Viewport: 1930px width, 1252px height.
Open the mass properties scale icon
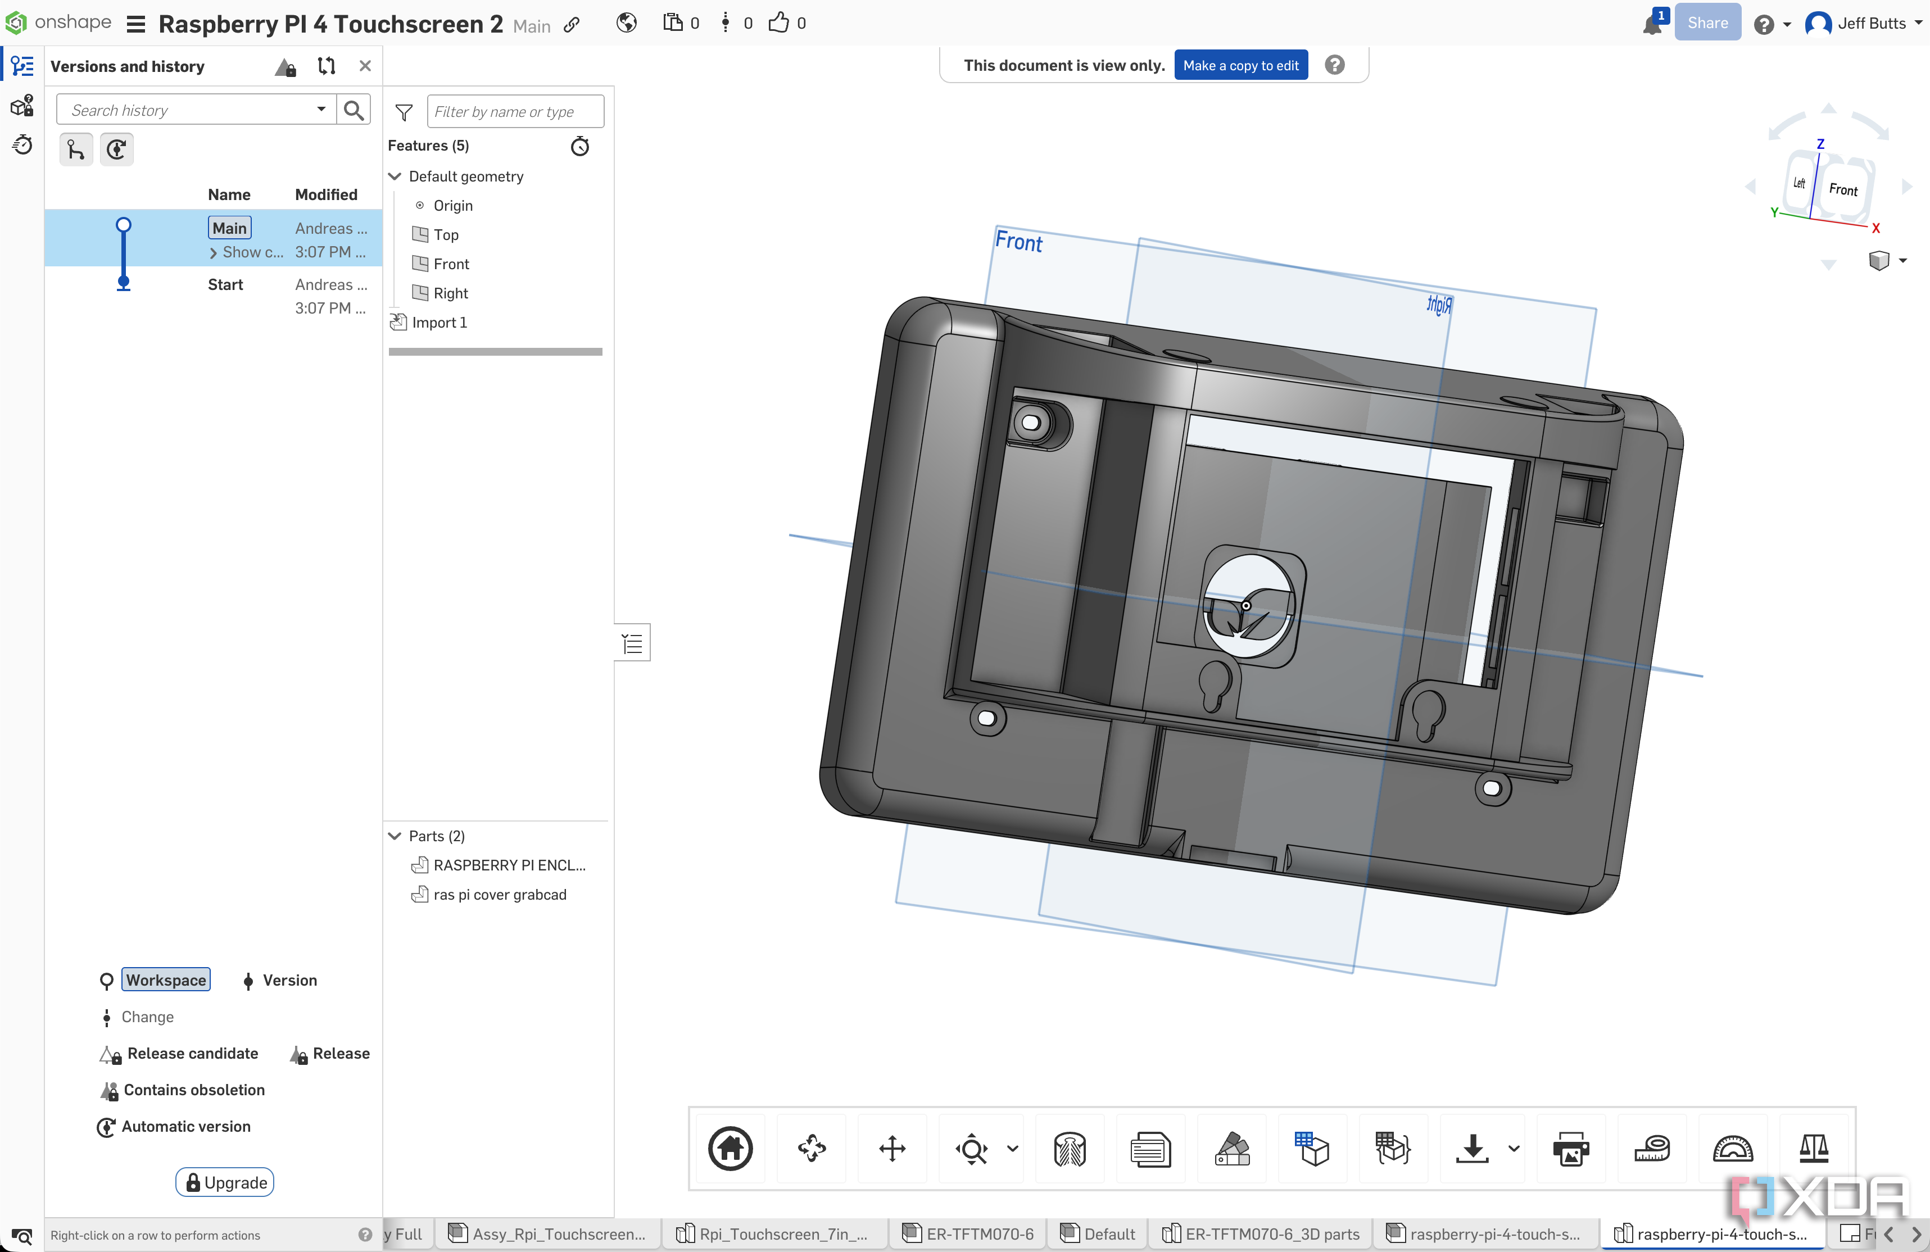tap(1814, 1148)
